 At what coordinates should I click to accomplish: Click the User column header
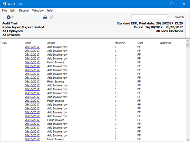click(140, 43)
